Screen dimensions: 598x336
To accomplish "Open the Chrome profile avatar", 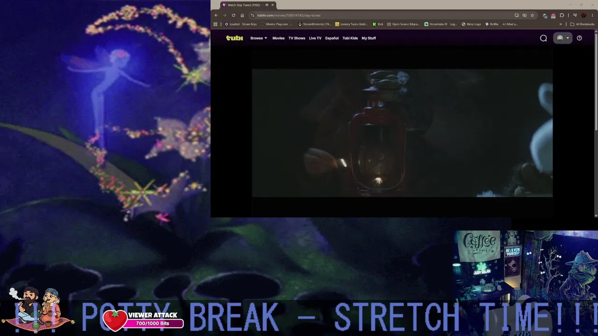I will 584,15.
